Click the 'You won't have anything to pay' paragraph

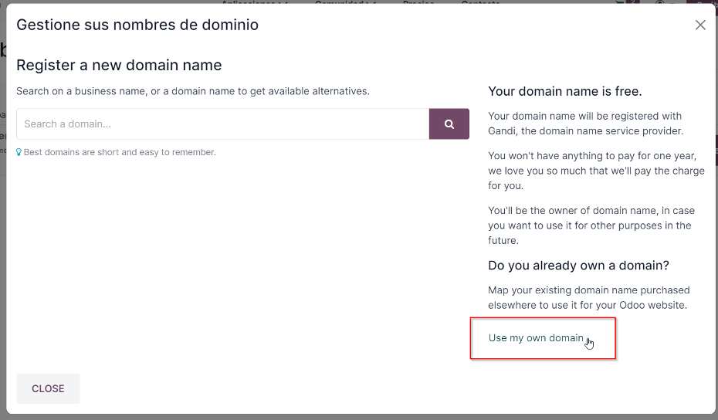pos(596,171)
